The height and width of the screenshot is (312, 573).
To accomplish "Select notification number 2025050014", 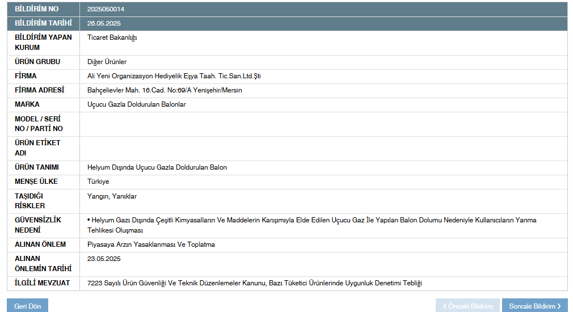I will coord(106,9).
